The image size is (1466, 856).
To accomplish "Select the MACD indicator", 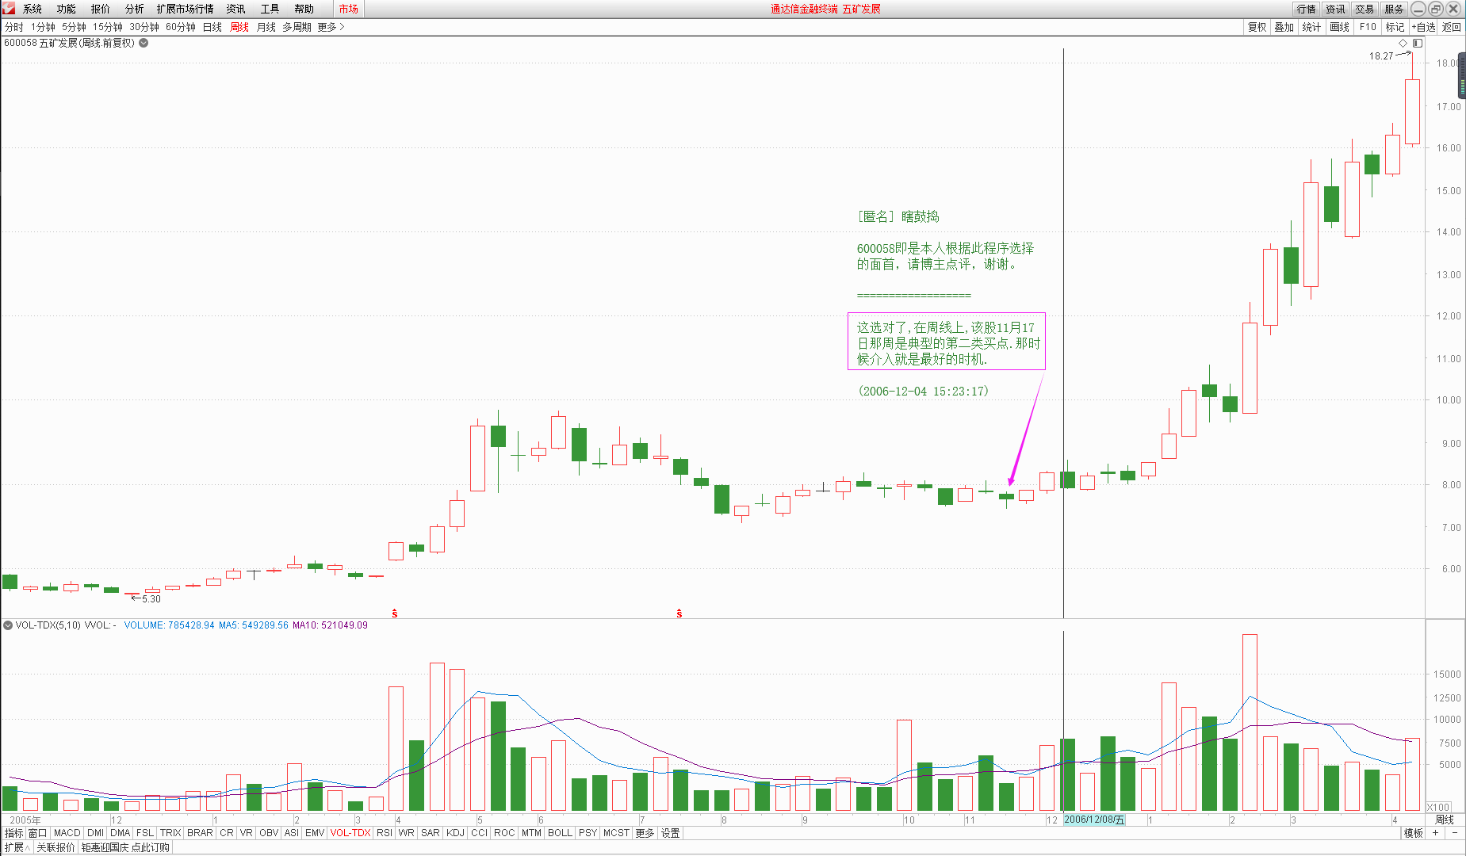I will 67,833.
